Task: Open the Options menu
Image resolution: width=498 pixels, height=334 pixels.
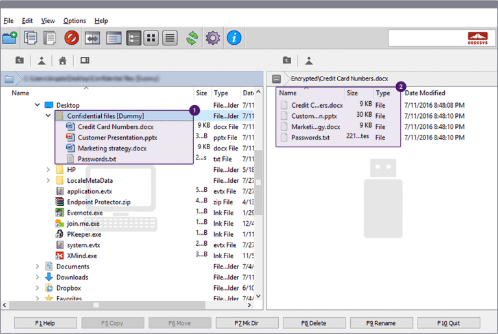Action: [x=75, y=21]
